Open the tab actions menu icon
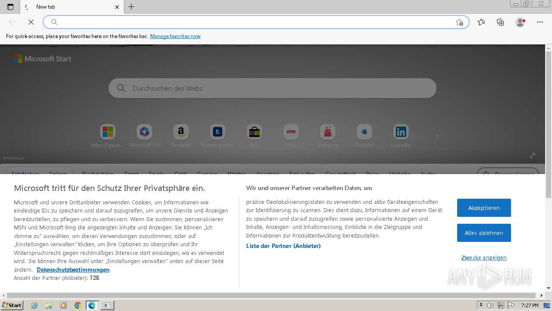Screen dimensions: 552x311 (x=10, y=7)
